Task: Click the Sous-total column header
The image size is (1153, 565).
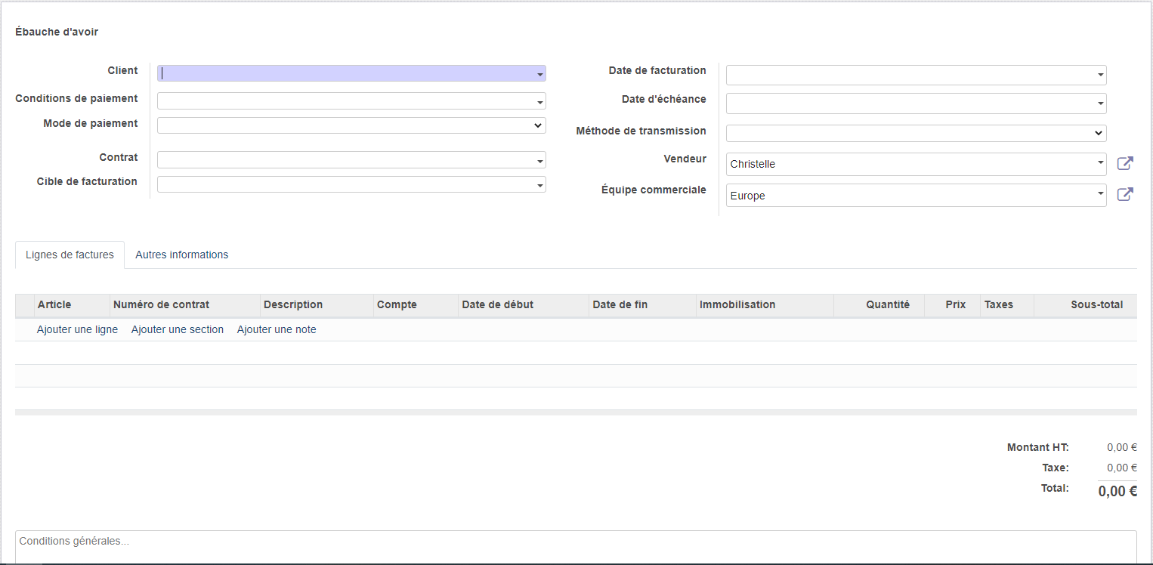Action: coord(1096,304)
